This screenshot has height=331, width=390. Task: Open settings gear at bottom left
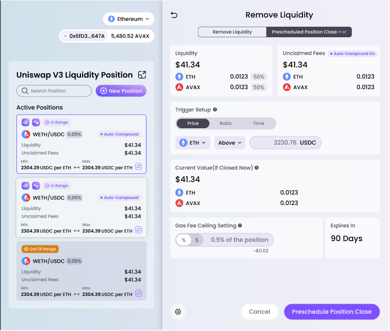point(178,312)
